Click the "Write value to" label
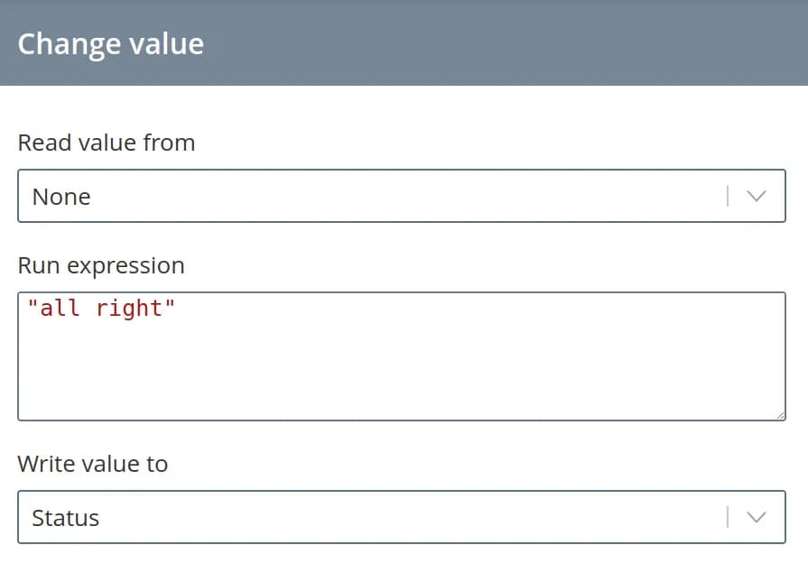This screenshot has height=582, width=808. 93,464
